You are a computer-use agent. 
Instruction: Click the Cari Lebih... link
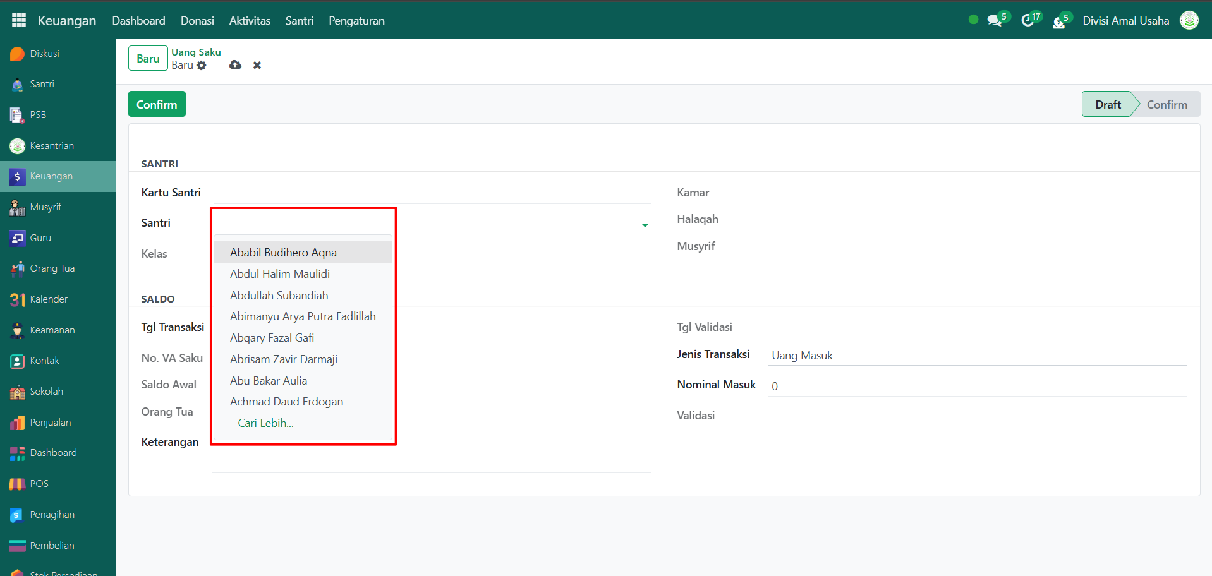265,423
